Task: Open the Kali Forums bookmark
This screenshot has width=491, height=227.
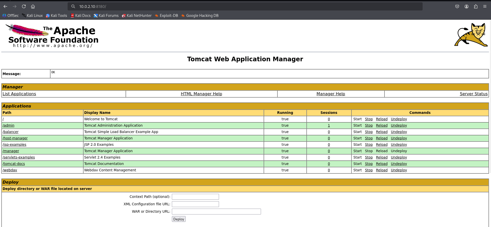Action: click(x=106, y=16)
